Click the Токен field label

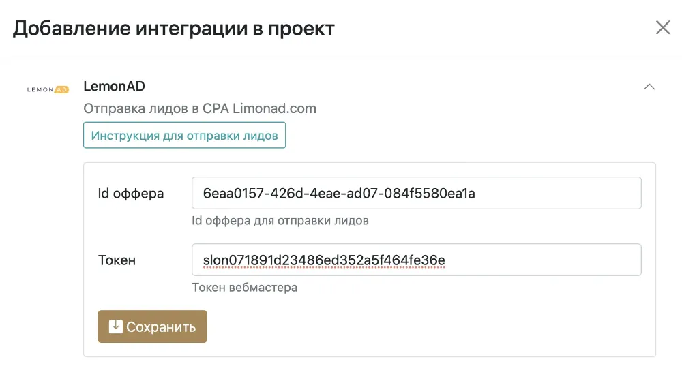click(117, 260)
